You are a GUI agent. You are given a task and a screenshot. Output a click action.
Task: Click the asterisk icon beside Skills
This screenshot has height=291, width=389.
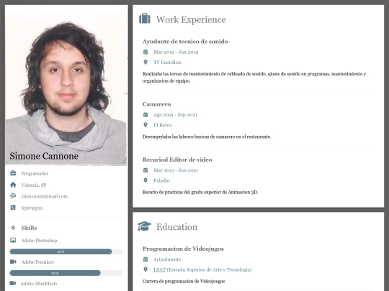tap(13, 228)
